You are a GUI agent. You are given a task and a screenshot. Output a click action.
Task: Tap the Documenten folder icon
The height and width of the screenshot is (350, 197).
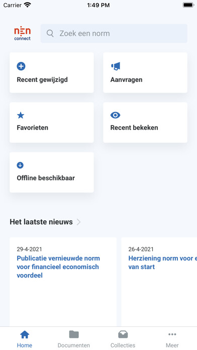(74, 334)
